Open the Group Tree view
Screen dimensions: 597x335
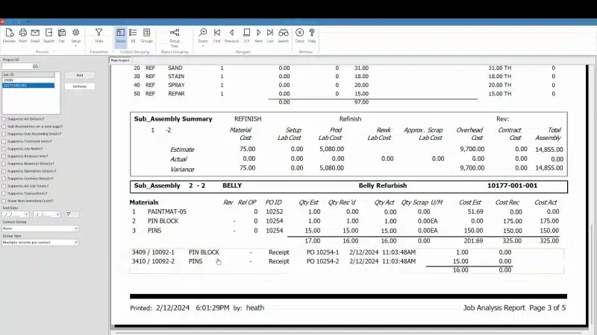coord(175,37)
